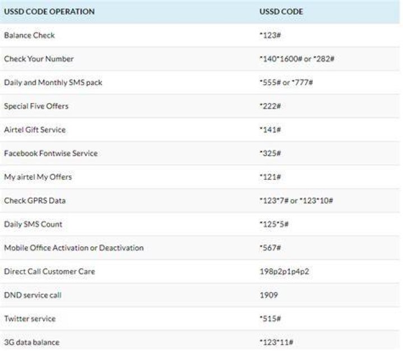
Task: Select the '*325#' code
Action: (270, 154)
